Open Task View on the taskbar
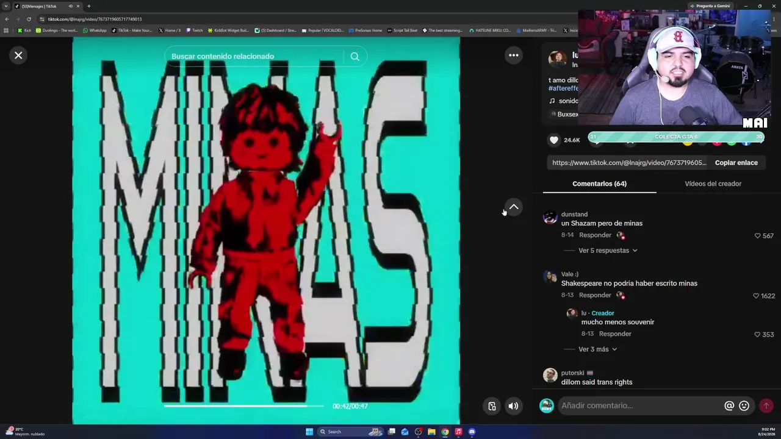Screen dimensions: 781x439 pos(392,432)
